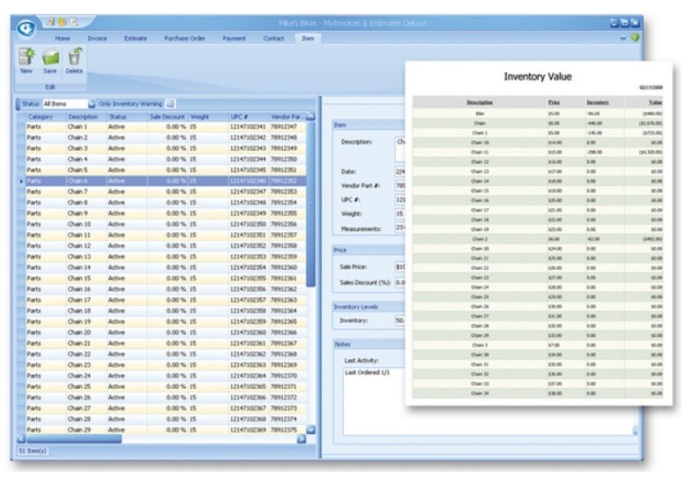Sort by the Description column header
693x494 pixels.
(86, 116)
